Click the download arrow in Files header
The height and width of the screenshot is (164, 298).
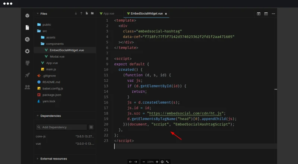pyautogui.click(x=76, y=13)
